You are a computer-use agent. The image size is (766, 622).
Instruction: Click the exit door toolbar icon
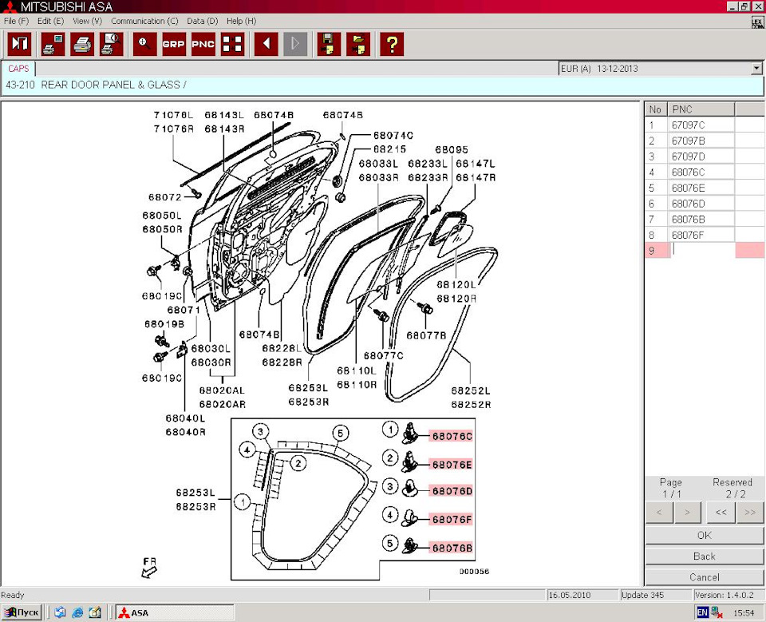point(18,44)
